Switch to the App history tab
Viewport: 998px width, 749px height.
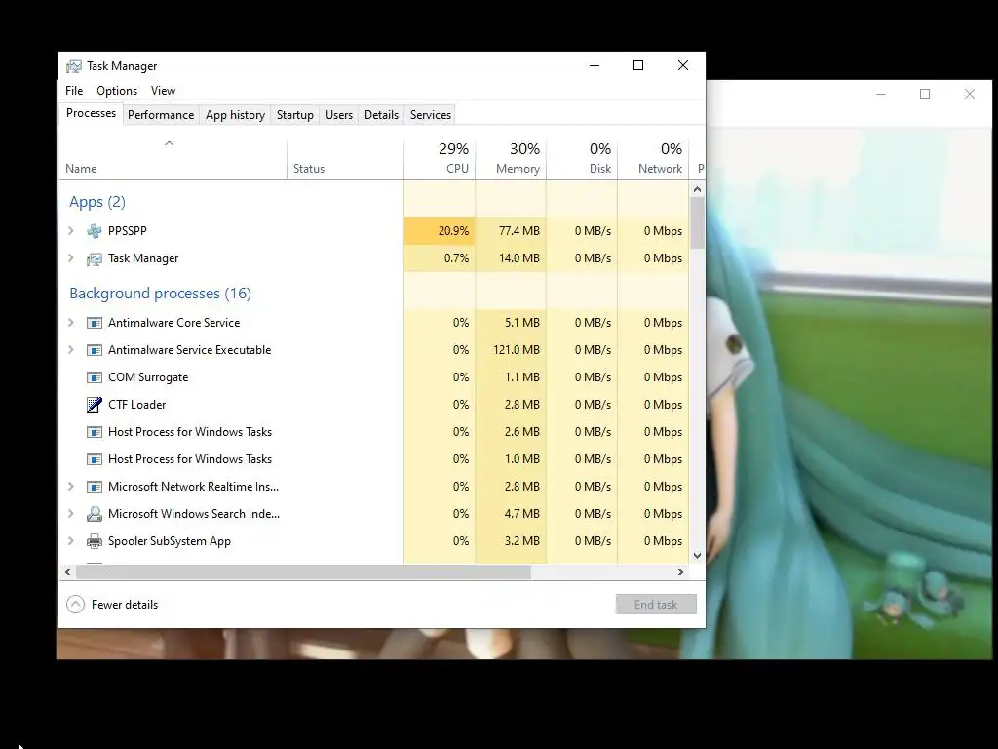point(235,115)
